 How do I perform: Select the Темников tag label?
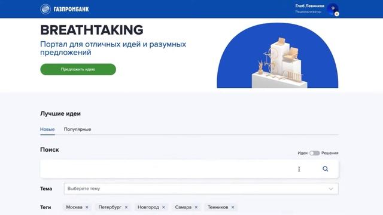(218, 207)
